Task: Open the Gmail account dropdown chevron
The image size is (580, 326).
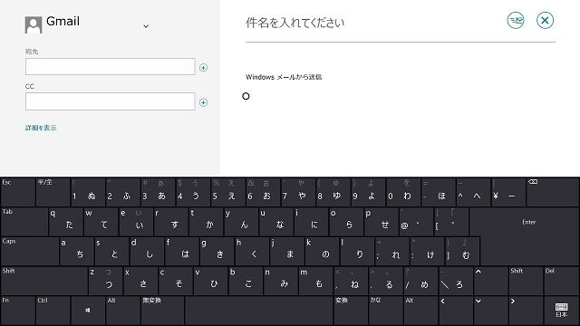Action: (x=146, y=26)
